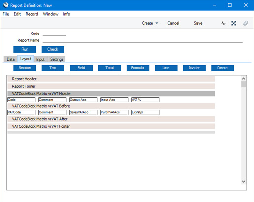Click the scroll up arrow in layout pane

coord(244,79)
